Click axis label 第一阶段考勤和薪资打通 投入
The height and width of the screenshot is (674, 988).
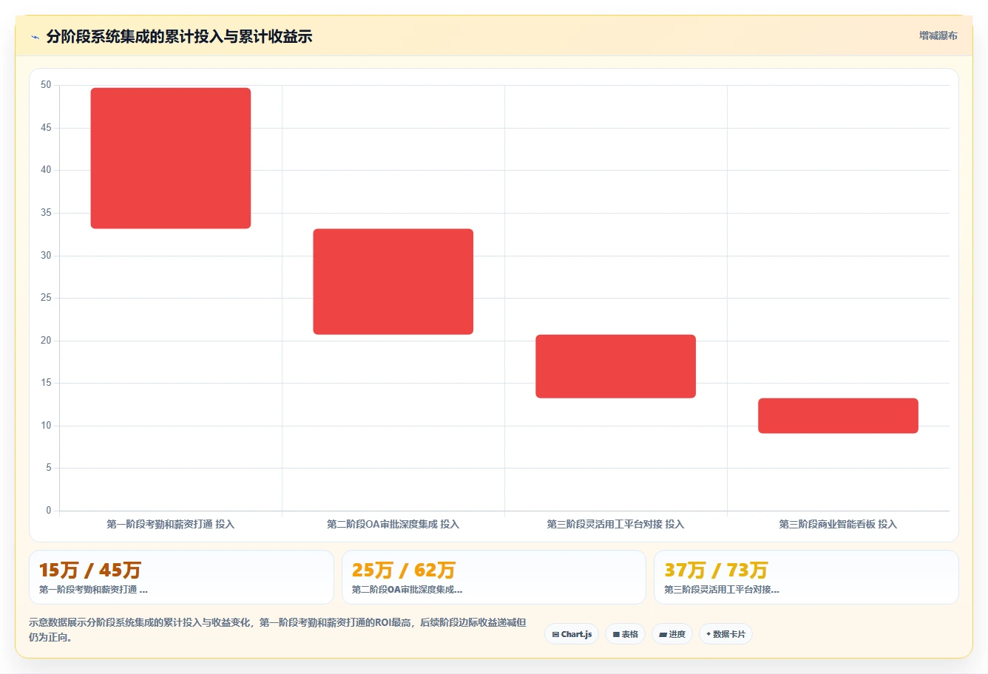[171, 524]
